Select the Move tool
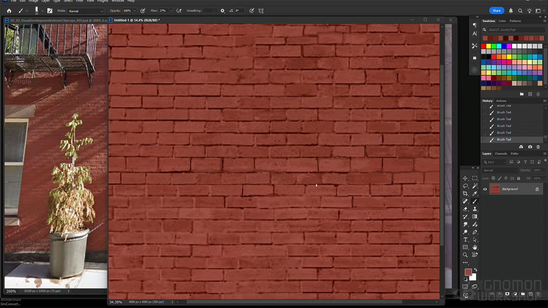Image resolution: width=548 pixels, height=308 pixels. (465, 178)
